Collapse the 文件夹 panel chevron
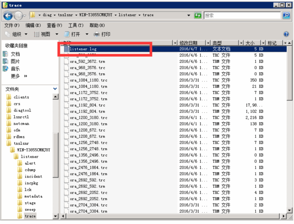Image resolution: width=294 pixels, height=224 pixels. [55, 89]
